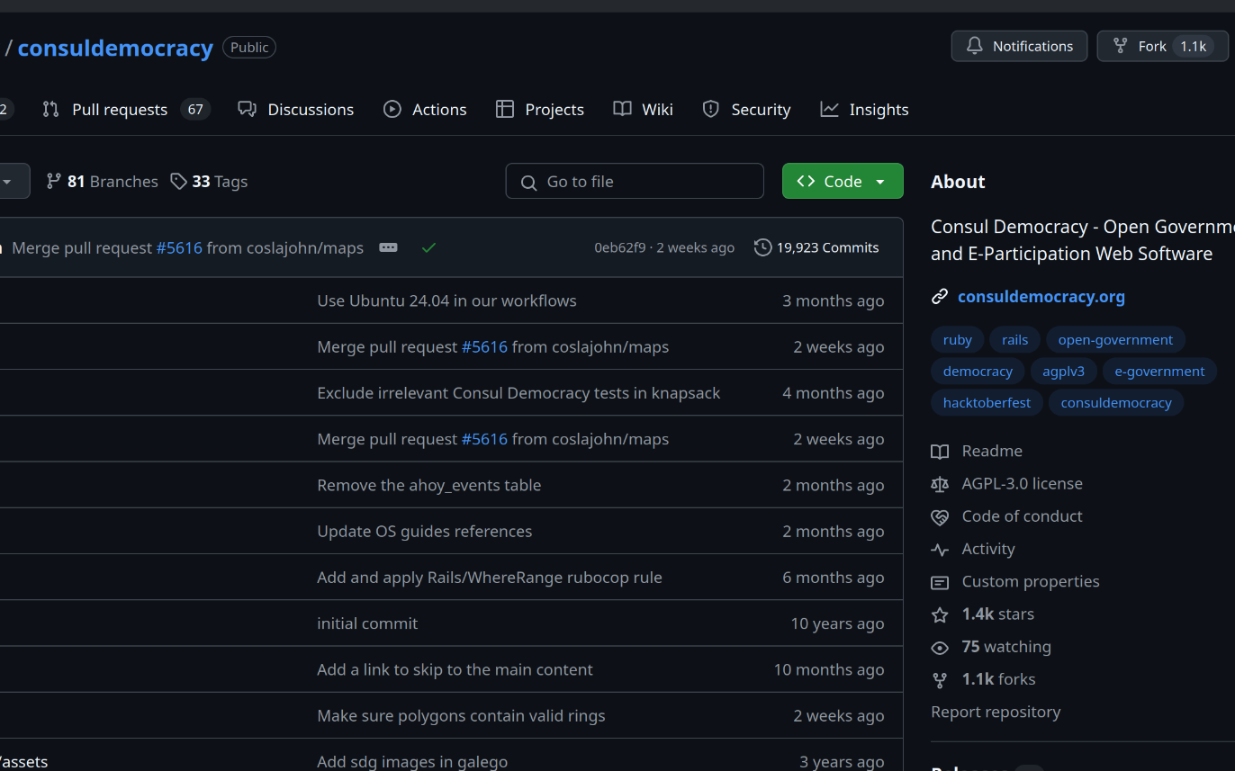Open the Wiki tab
The height and width of the screenshot is (771, 1235).
643,110
